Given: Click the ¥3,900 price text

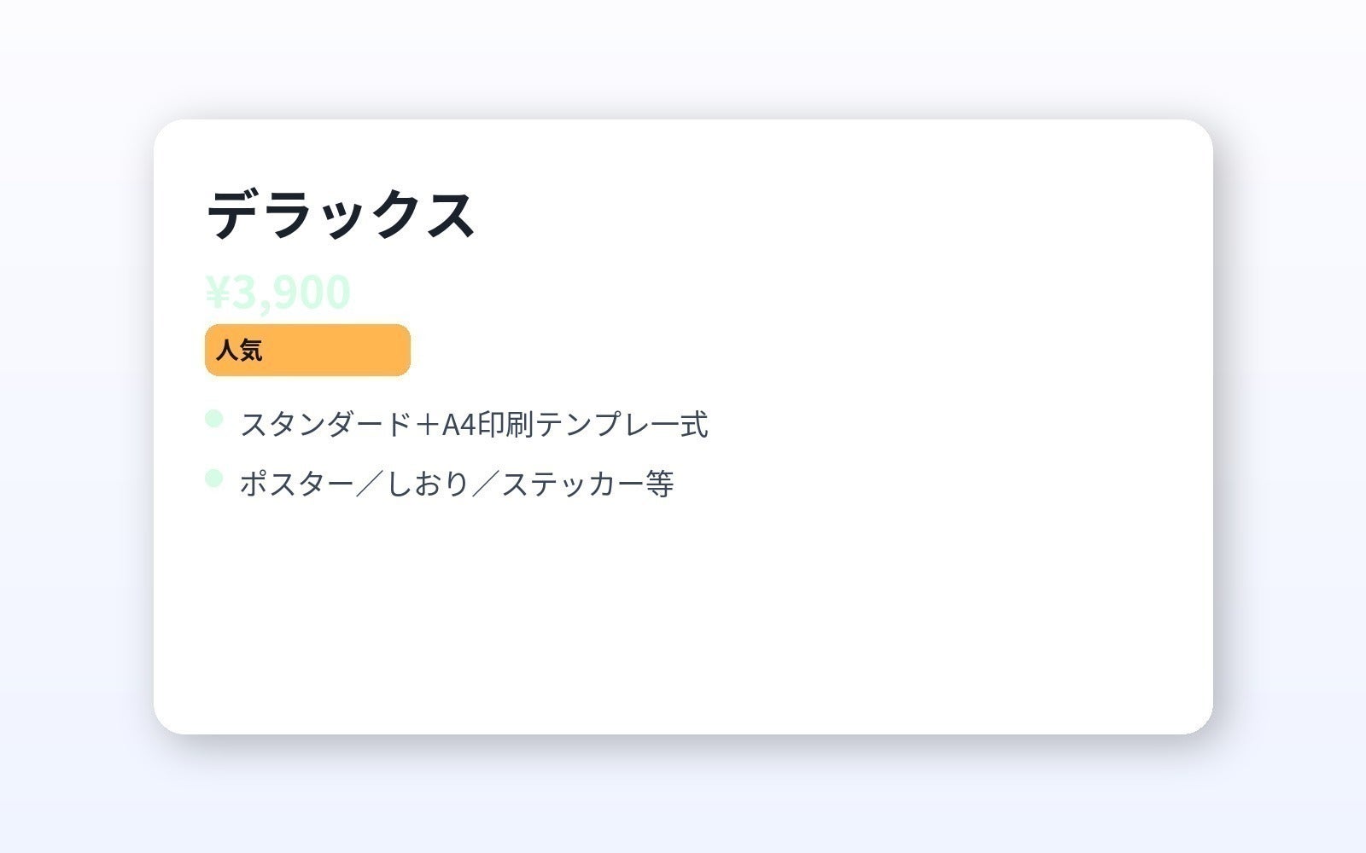Looking at the screenshot, I should (277, 293).
